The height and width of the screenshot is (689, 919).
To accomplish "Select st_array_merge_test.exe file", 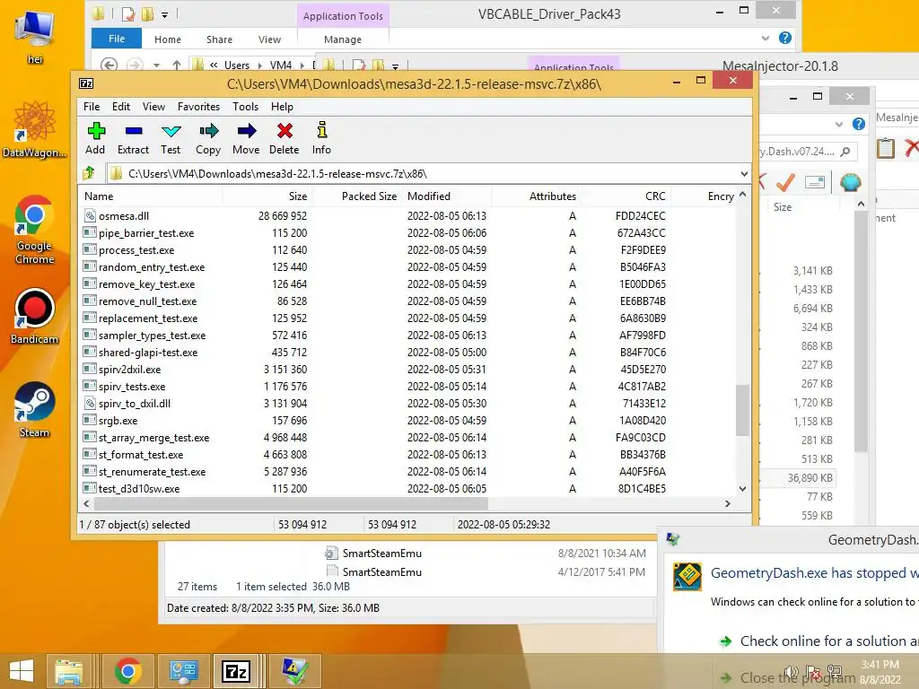I will (x=153, y=437).
